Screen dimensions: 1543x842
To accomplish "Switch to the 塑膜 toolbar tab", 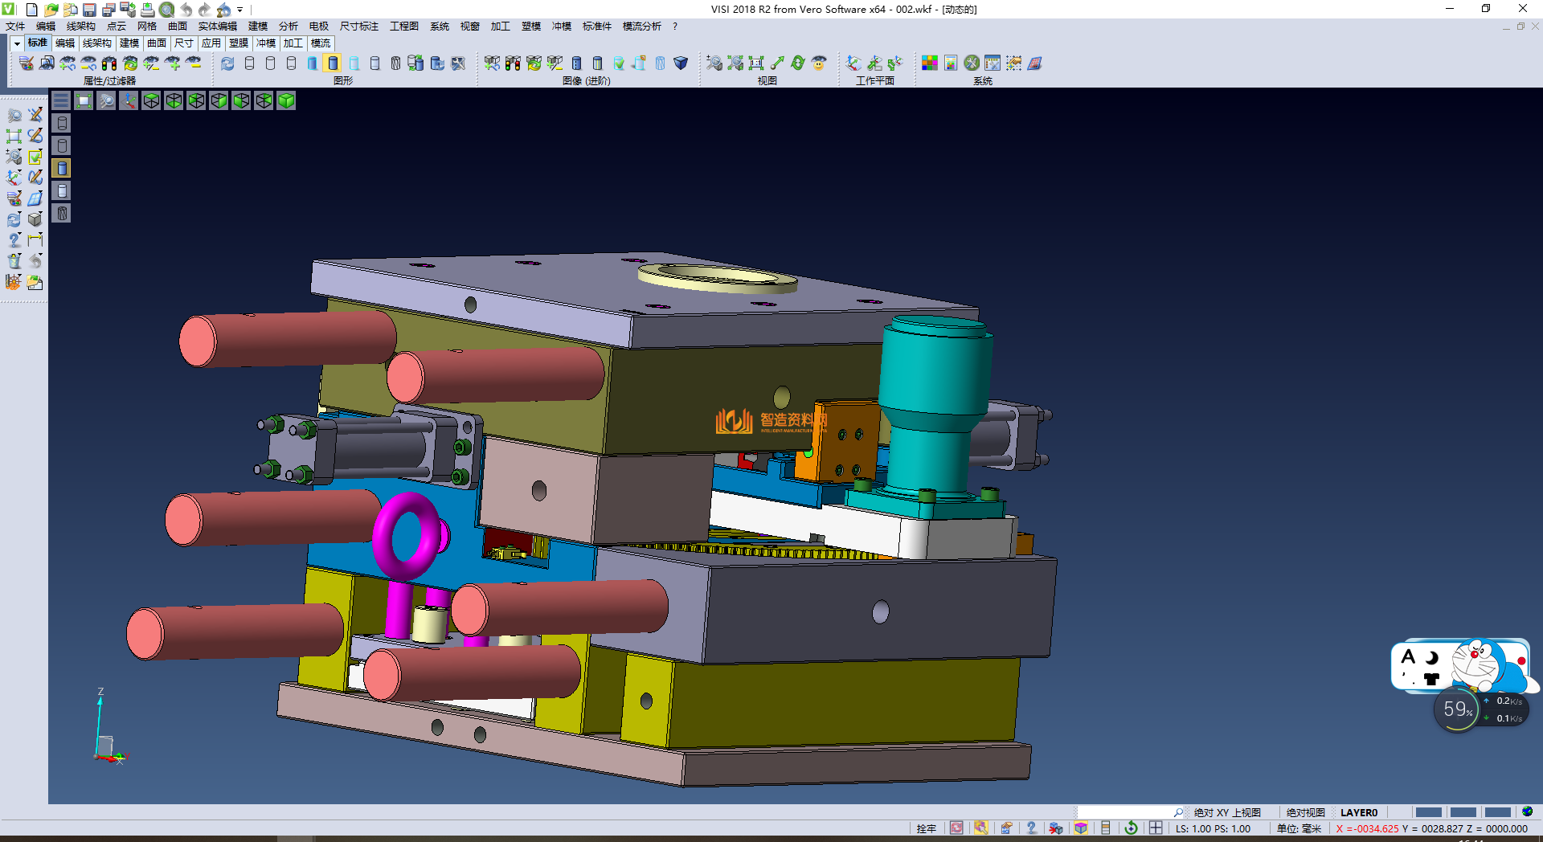I will (x=239, y=43).
